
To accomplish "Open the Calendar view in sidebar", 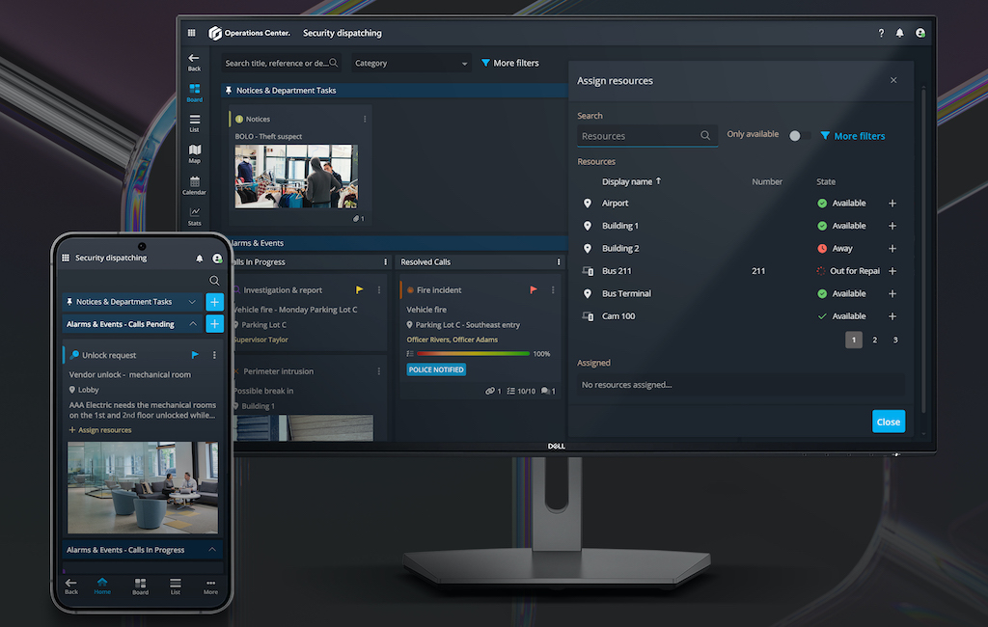I will 195,184.
